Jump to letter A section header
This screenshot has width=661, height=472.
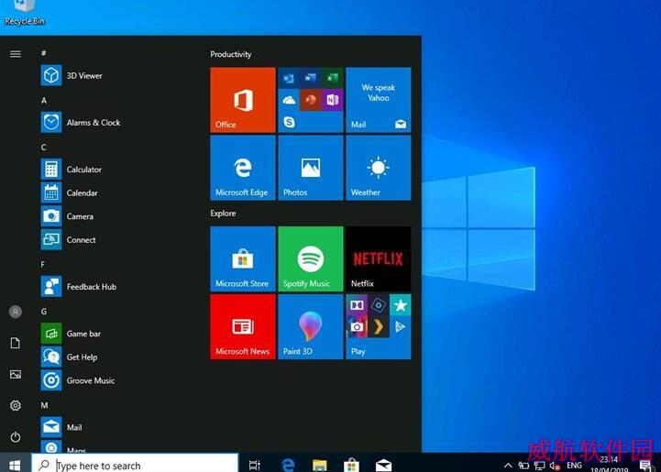pos(44,100)
